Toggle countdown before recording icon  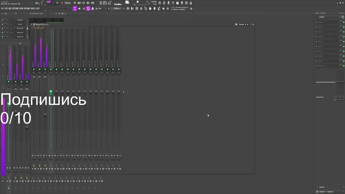(84, 3)
